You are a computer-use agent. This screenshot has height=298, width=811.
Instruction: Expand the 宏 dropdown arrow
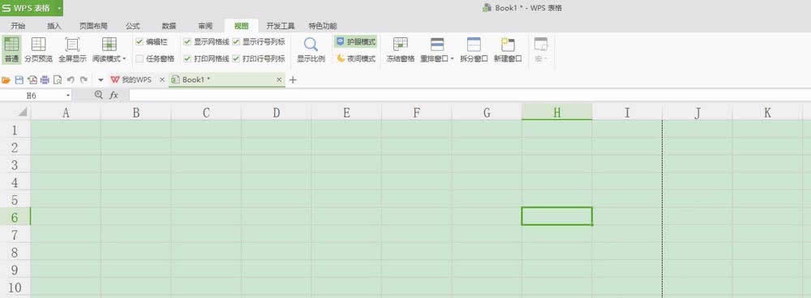pos(546,59)
